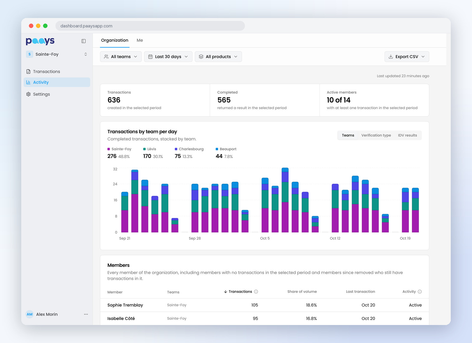Open Sophie Tremblay's member row

[x=265, y=305]
